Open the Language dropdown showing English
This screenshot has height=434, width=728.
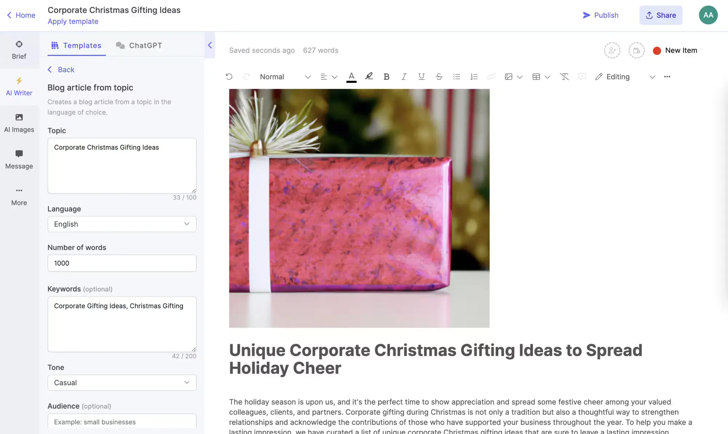coord(122,224)
